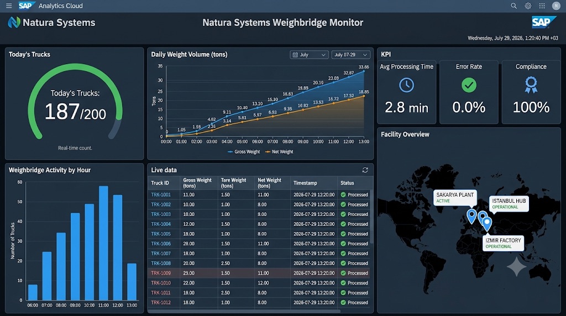Image resolution: width=566 pixels, height=316 pixels.
Task: Click the Sakarya Plant Active label card
Action: [455, 198]
